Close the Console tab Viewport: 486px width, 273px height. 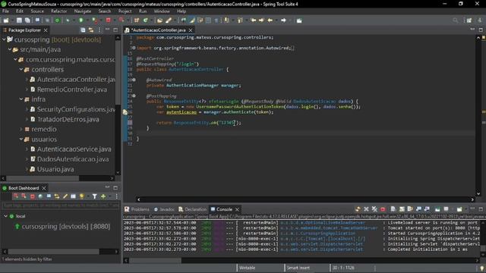(237, 209)
